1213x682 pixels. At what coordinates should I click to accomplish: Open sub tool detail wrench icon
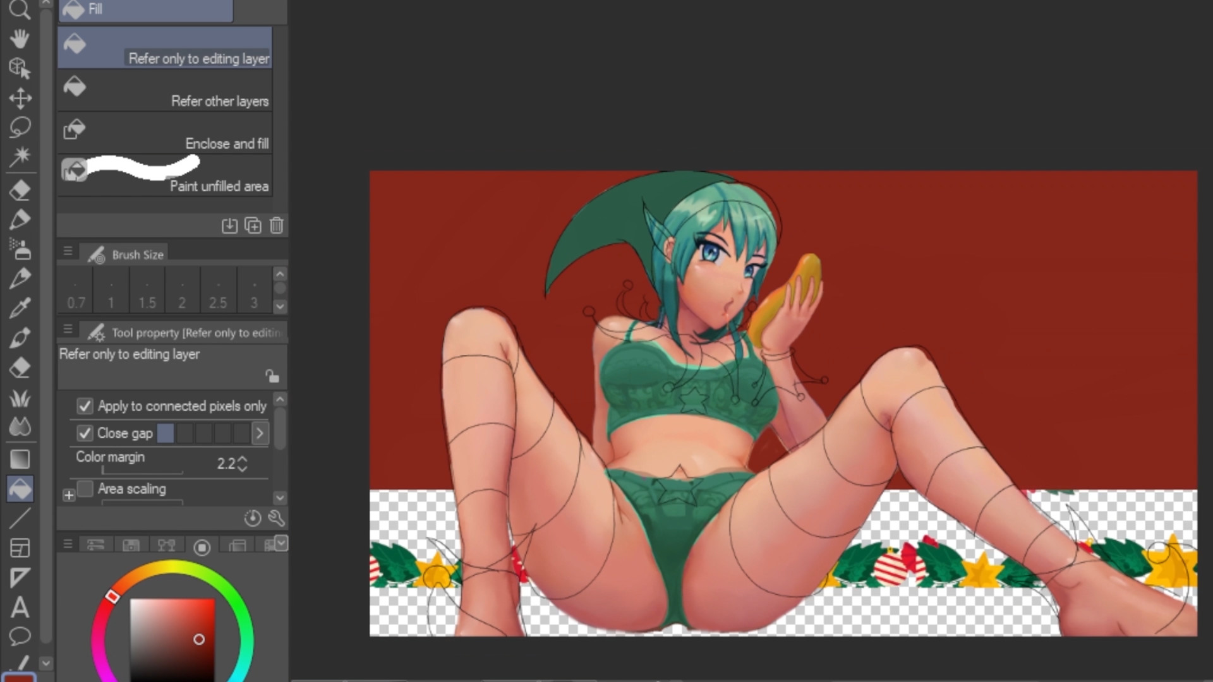[276, 518]
